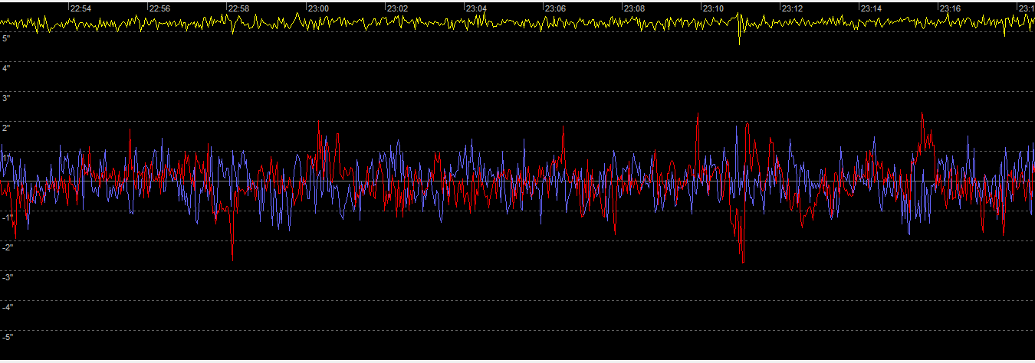Click the 23:04 time axis label
The height and width of the screenshot is (363, 1035).
point(476,8)
